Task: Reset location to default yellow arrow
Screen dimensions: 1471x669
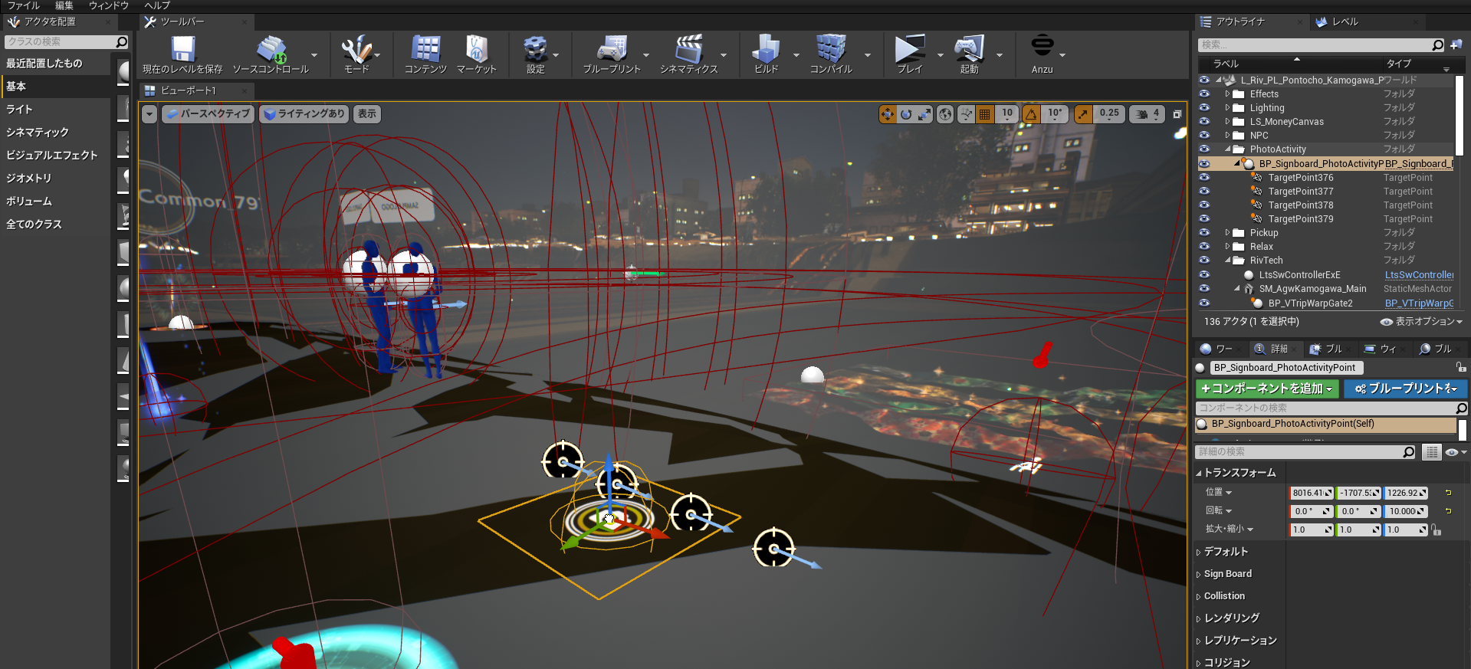Action: pyautogui.click(x=1448, y=493)
